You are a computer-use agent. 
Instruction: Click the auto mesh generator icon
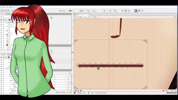(94, 11)
